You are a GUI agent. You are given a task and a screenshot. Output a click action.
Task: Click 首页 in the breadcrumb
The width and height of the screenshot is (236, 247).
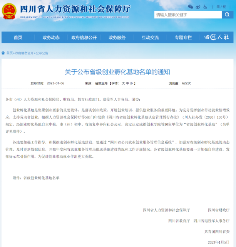10,53
